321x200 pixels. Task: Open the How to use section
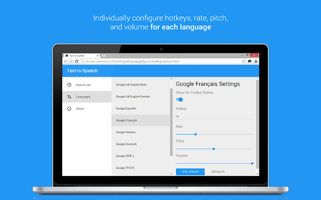click(x=87, y=85)
